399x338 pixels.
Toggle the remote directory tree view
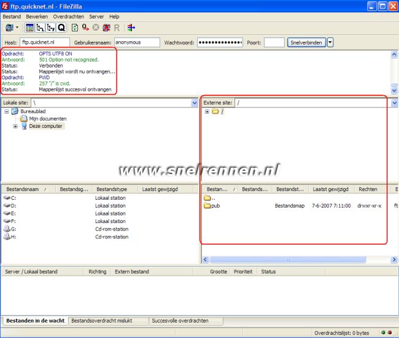(x=51, y=28)
